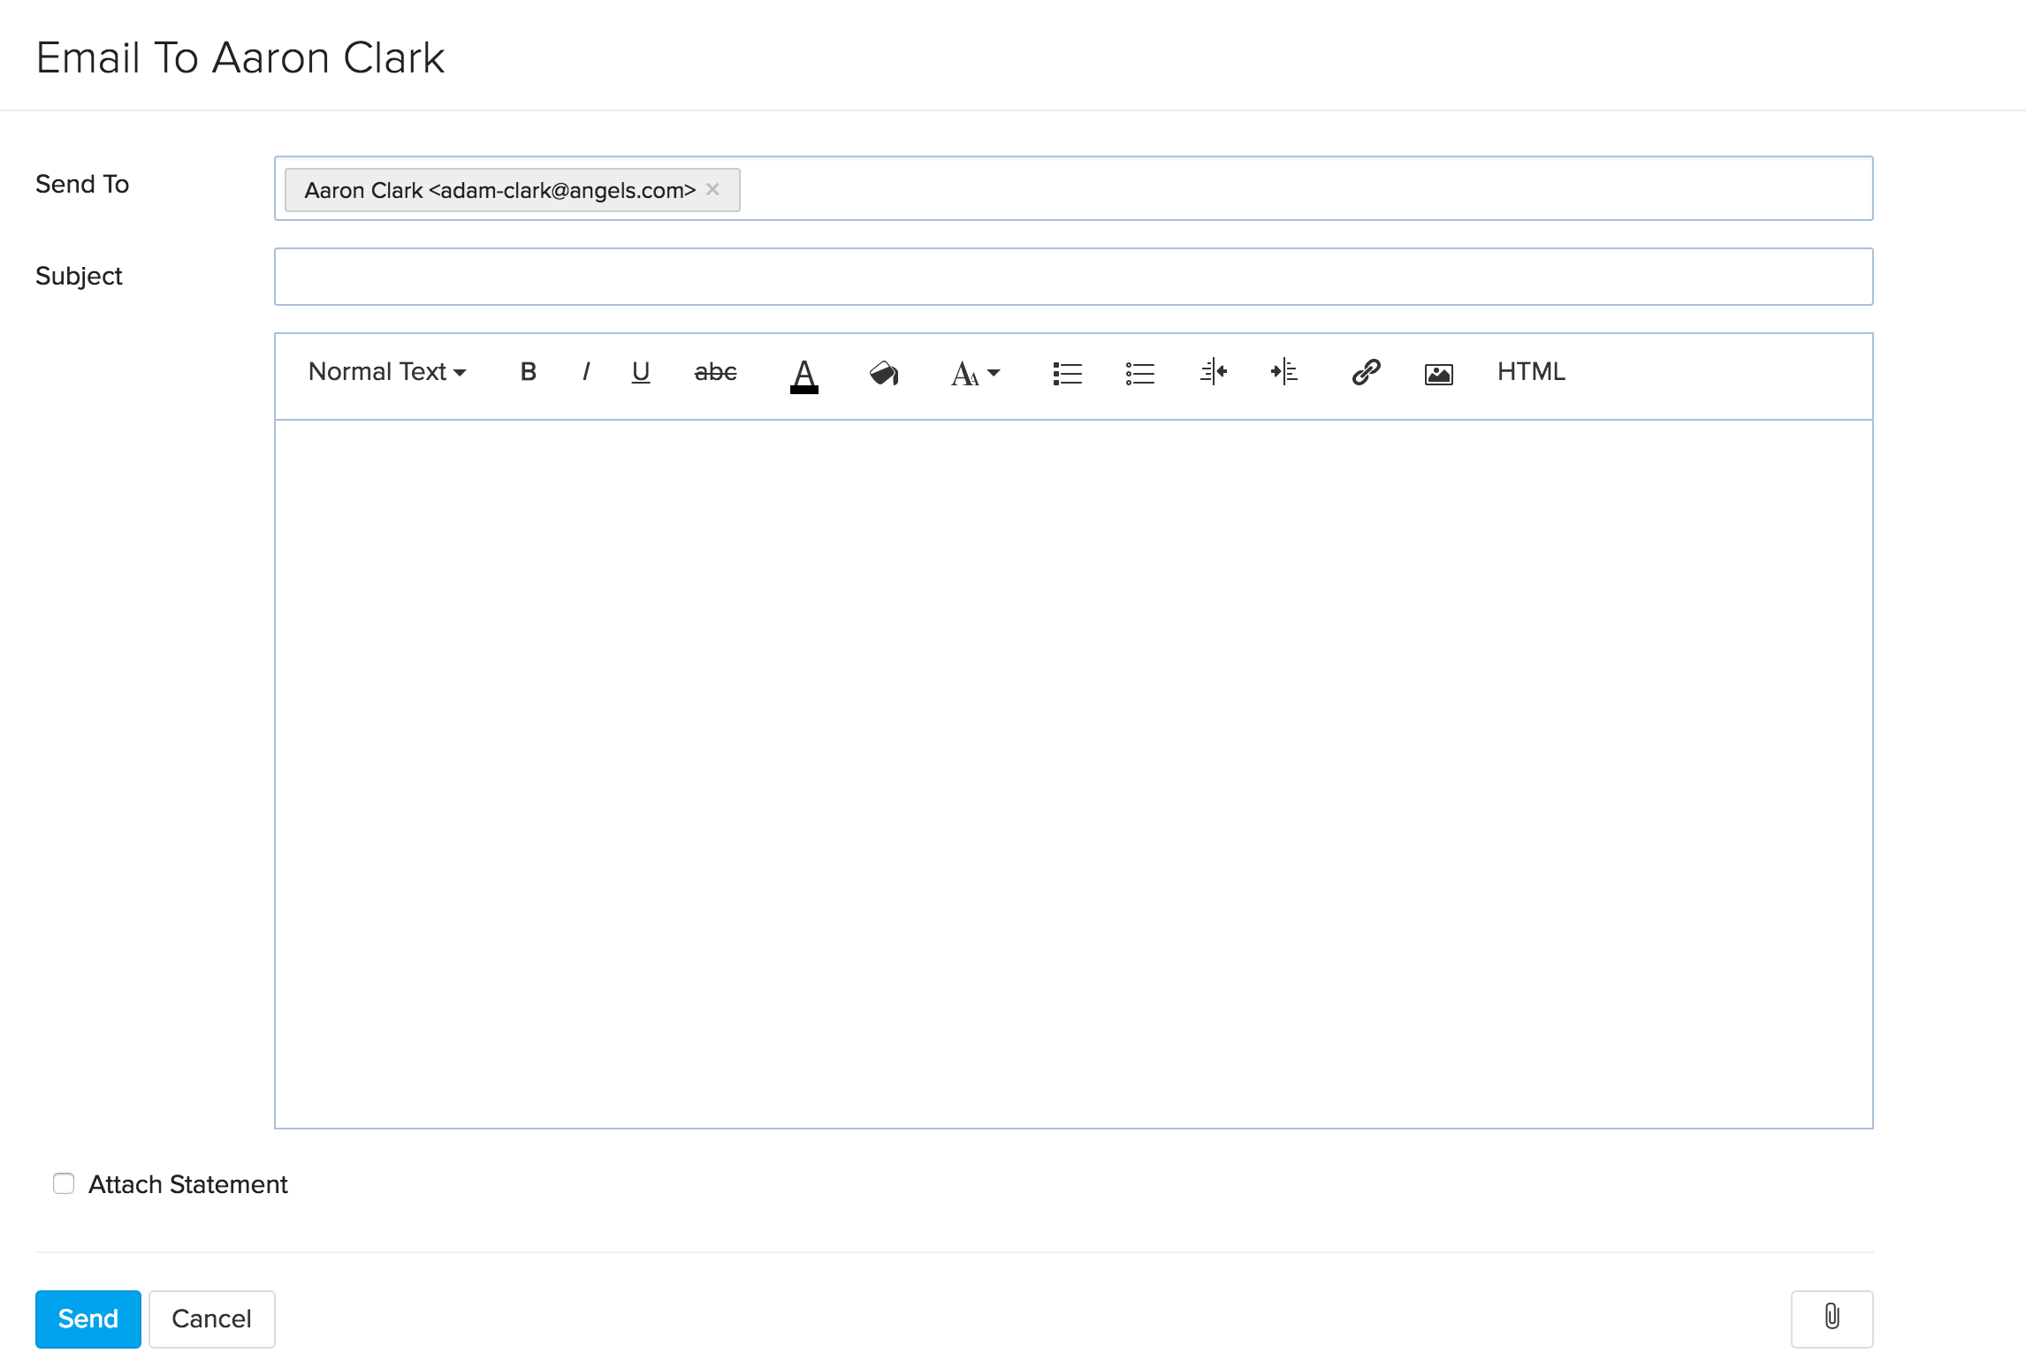Click Increase indentation icon
Viewport: 2026px width, 1361px height.
(x=1283, y=372)
